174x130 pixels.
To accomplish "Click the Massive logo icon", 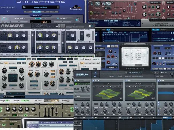I will 3,26.
